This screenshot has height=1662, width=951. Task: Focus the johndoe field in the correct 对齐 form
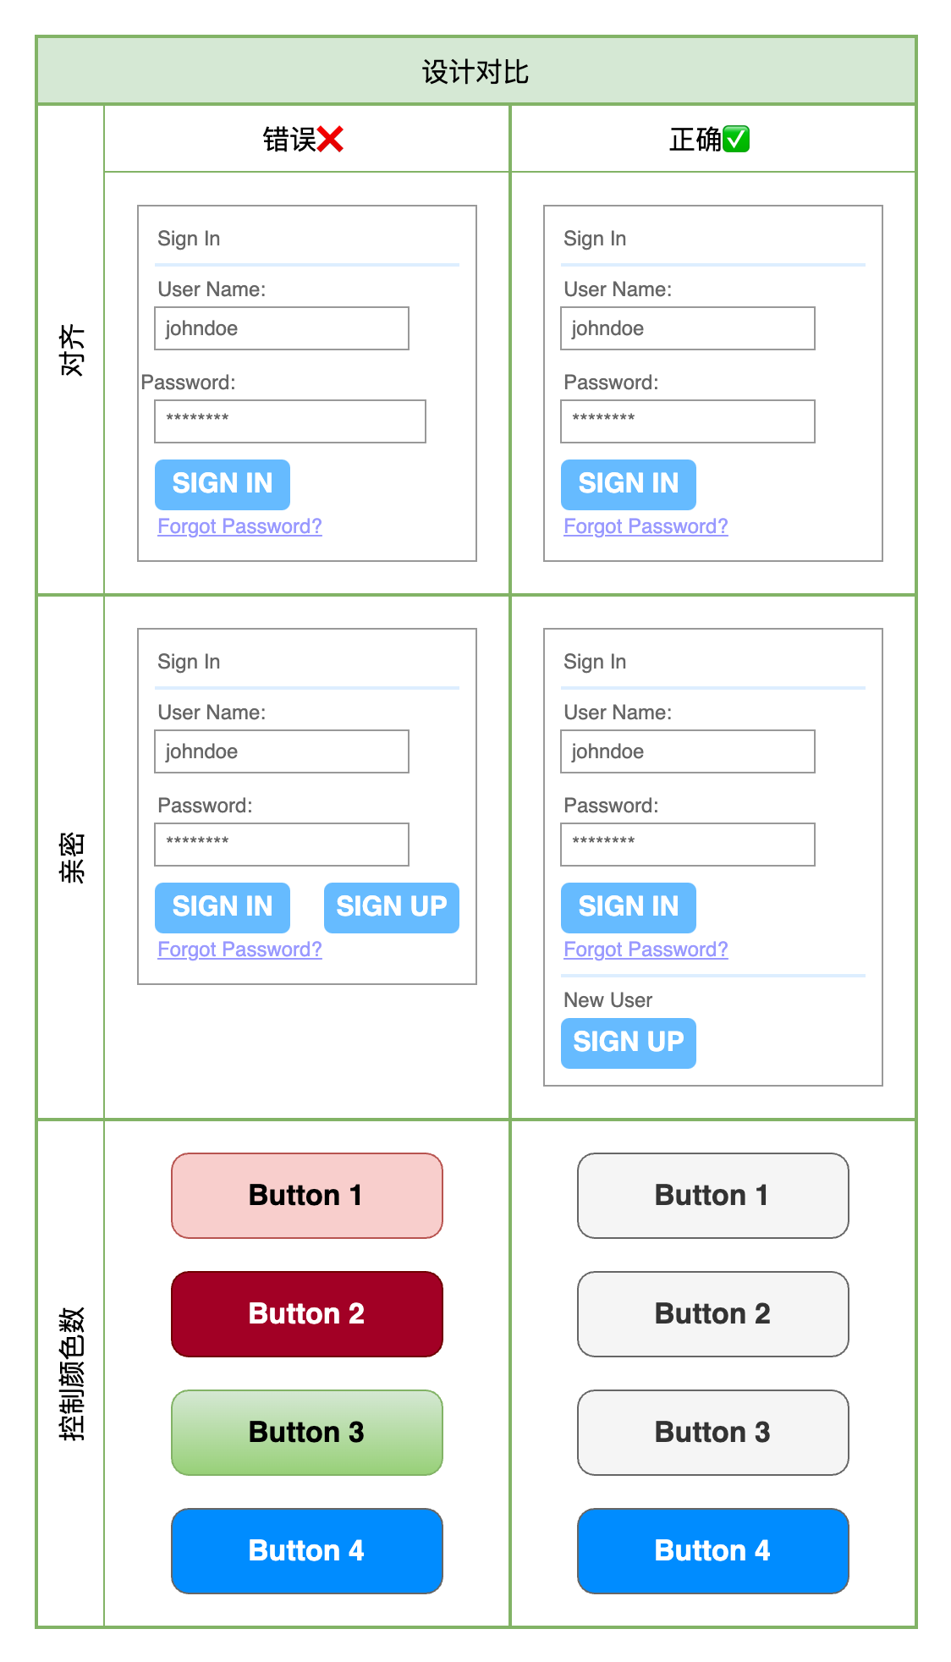point(688,328)
